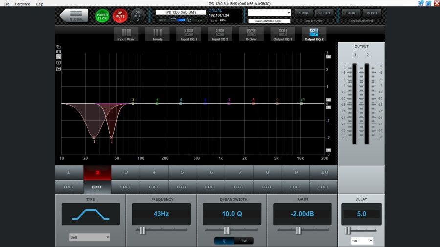
Task: Open the ms delay unit dropdown
Action: click(x=361, y=241)
